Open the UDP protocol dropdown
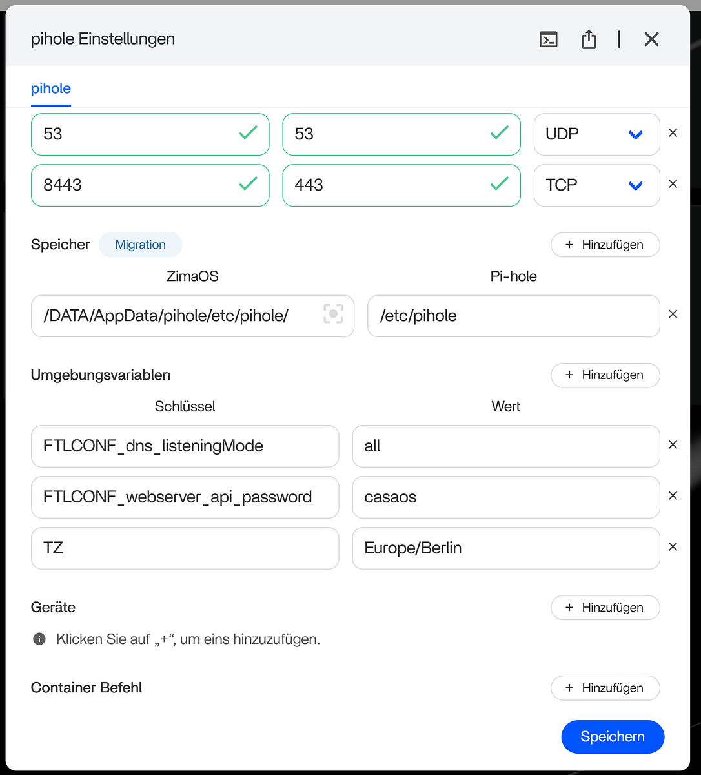 [596, 134]
